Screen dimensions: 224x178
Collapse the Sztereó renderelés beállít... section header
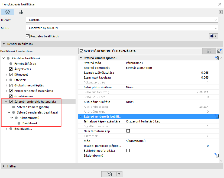pos(81,116)
